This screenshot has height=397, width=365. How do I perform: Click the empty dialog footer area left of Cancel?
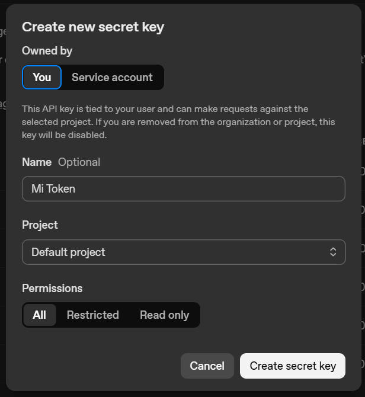[x=95, y=366]
